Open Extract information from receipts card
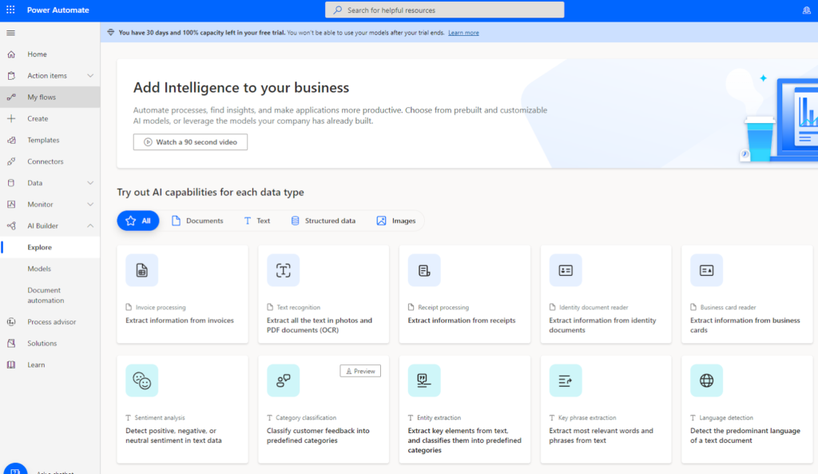Image resolution: width=818 pixels, height=474 pixels. 465,294
